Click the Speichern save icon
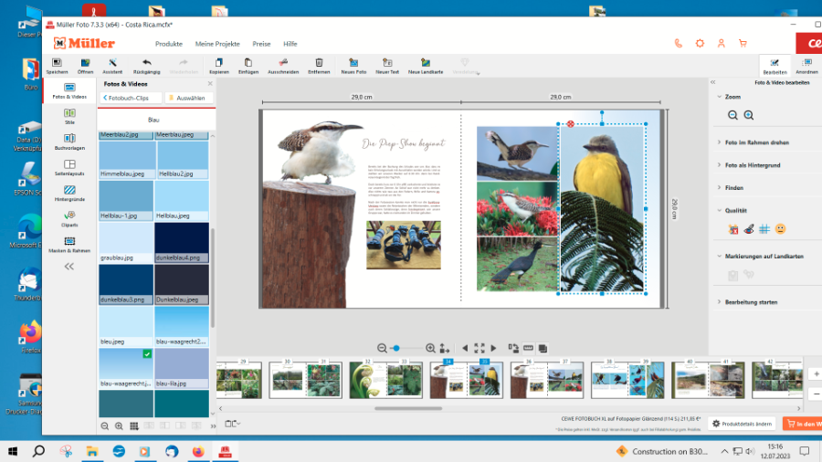Screen dimensions: 822x462 57,65
